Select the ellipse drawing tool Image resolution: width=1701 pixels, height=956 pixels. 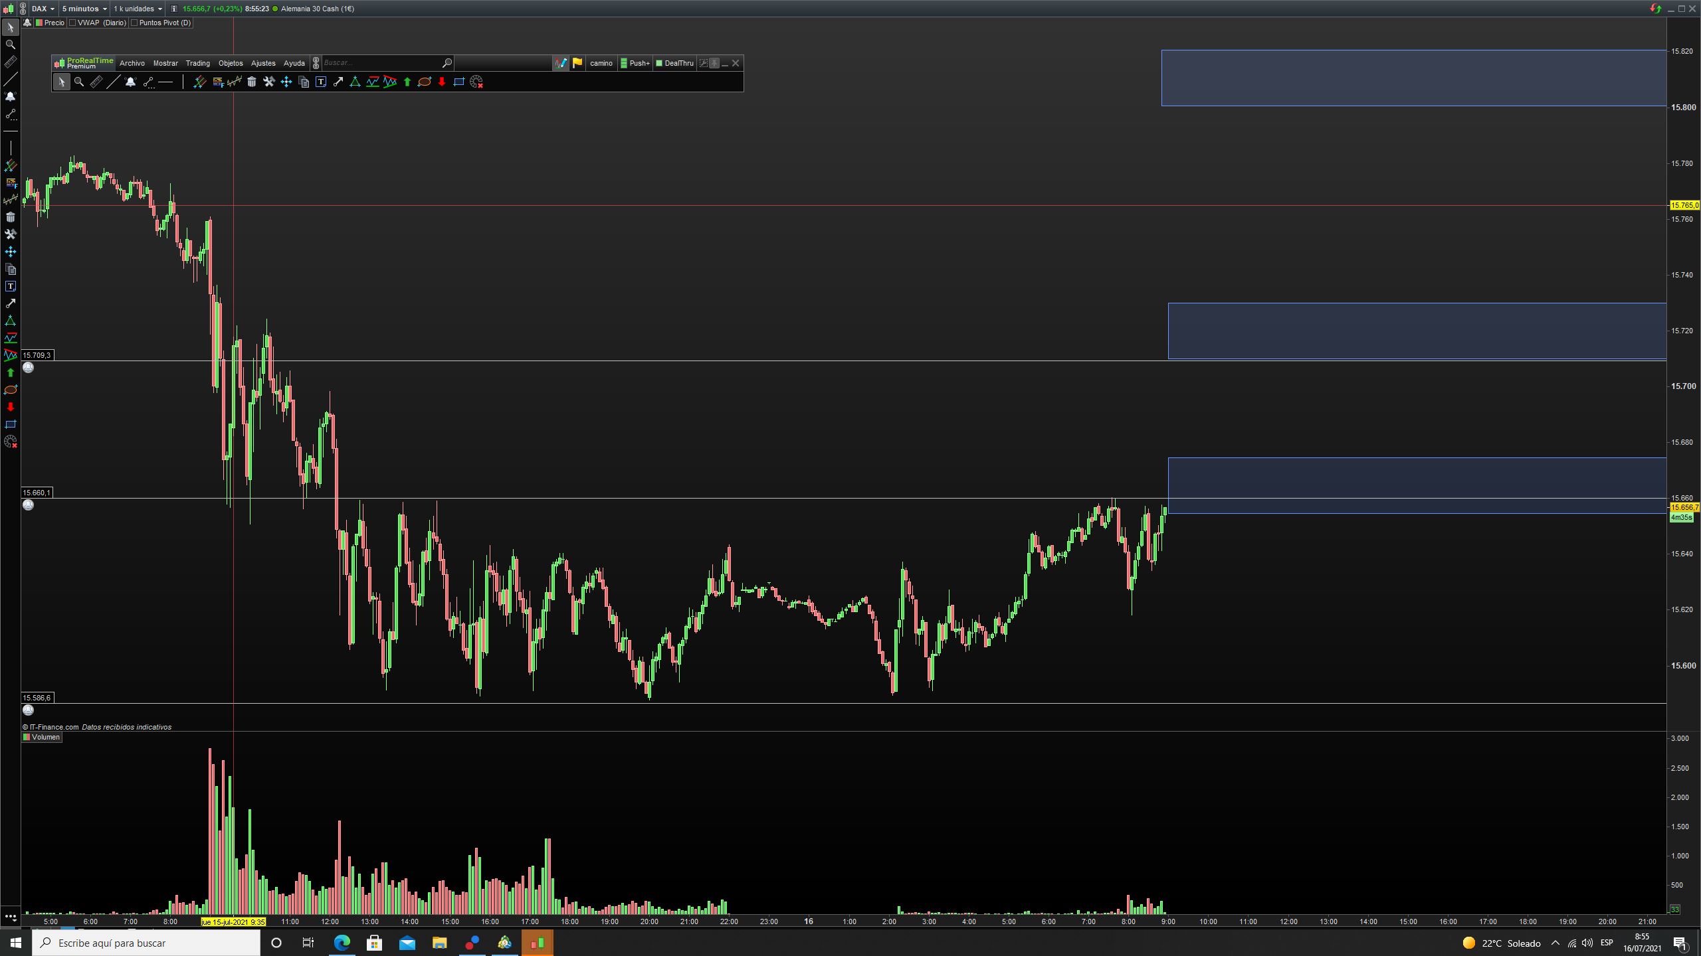[x=425, y=82]
